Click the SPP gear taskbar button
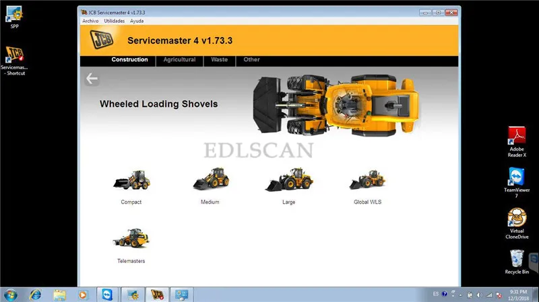Image resolution: width=539 pixels, height=302 pixels. 132,295
